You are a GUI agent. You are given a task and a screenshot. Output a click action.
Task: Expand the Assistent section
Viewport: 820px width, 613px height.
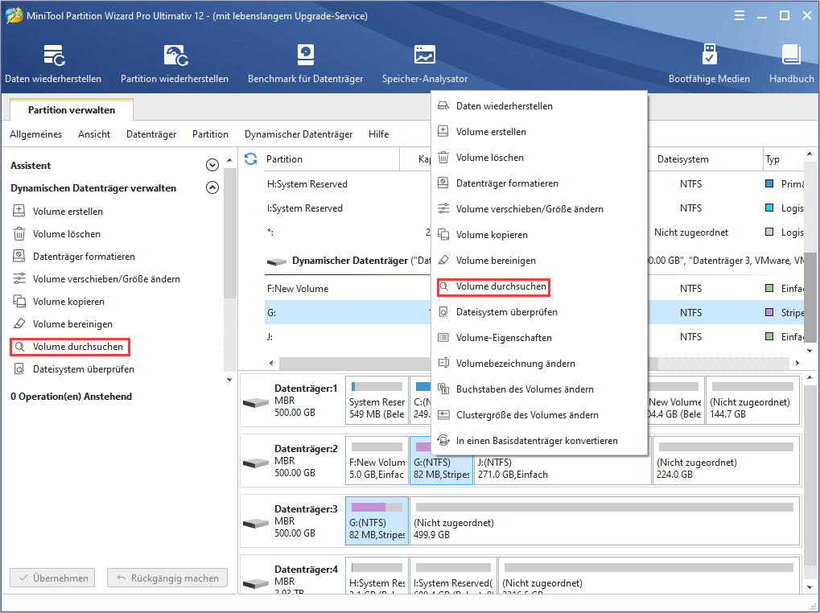coord(212,165)
